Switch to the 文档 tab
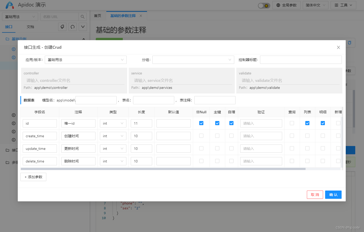Viewport: 364px width, 232px height. tap(30, 27)
